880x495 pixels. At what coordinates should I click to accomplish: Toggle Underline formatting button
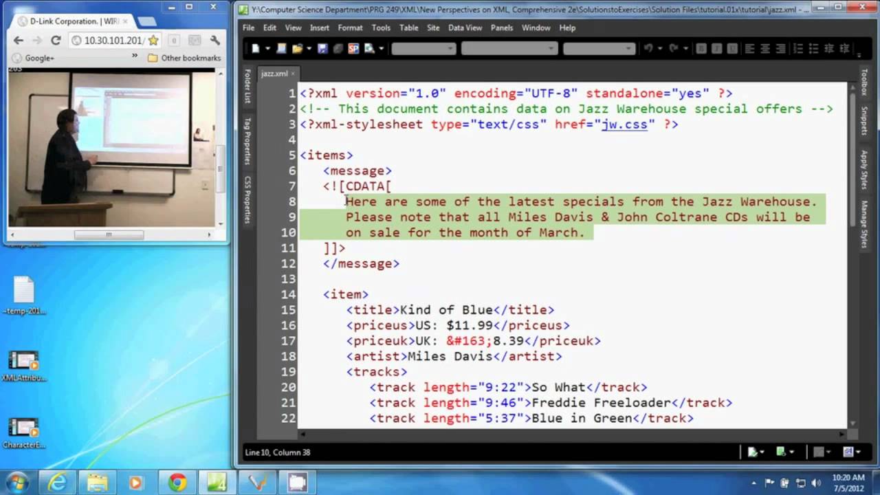pyautogui.click(x=732, y=48)
